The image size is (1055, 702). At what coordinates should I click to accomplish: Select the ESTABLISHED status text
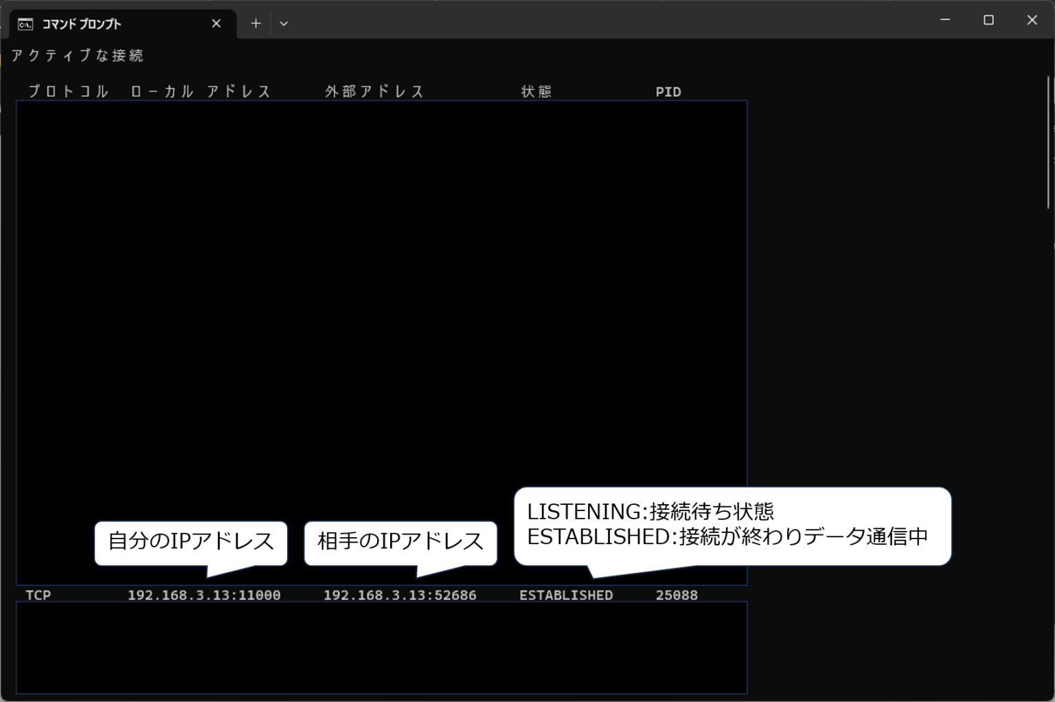566,595
